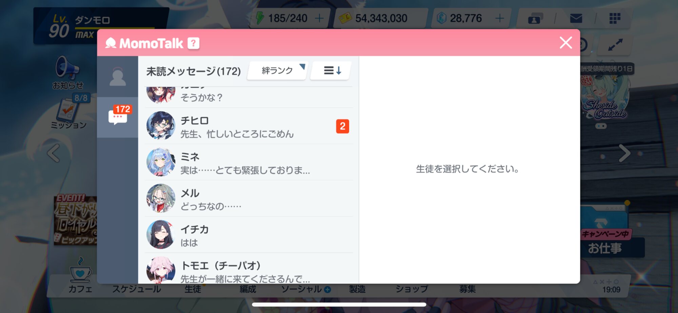Image resolution: width=678 pixels, height=313 pixels.
Task: Add energy with the plus beside 185/240
Action: 319,18
